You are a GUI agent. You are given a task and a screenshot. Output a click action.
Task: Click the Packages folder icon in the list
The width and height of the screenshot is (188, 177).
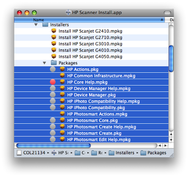coord(54,63)
